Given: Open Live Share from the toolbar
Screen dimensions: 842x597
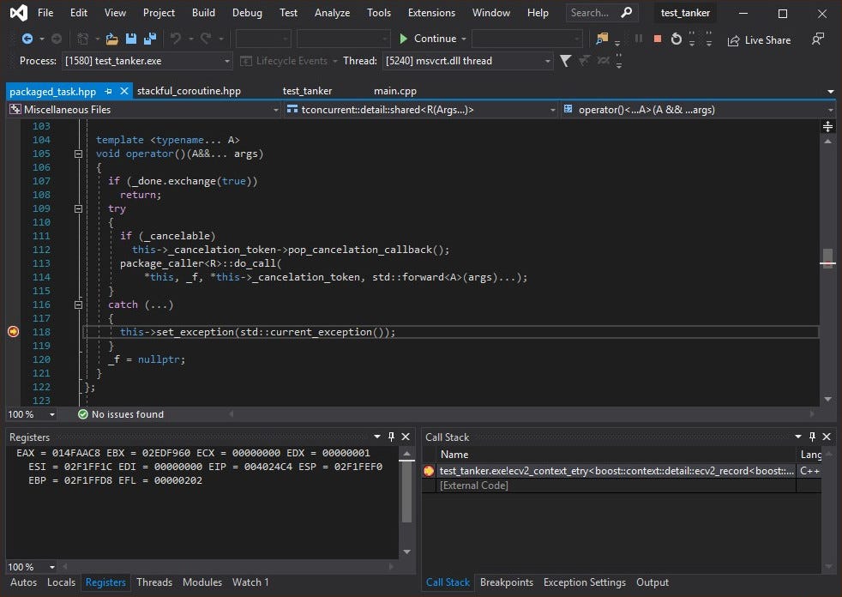Looking at the screenshot, I should click(759, 39).
